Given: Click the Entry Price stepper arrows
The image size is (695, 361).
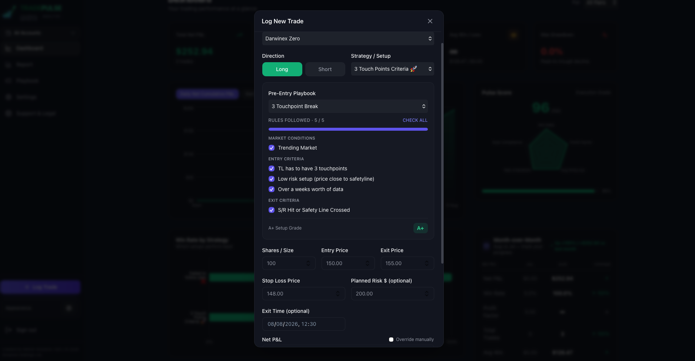Looking at the screenshot, I should coord(368,263).
